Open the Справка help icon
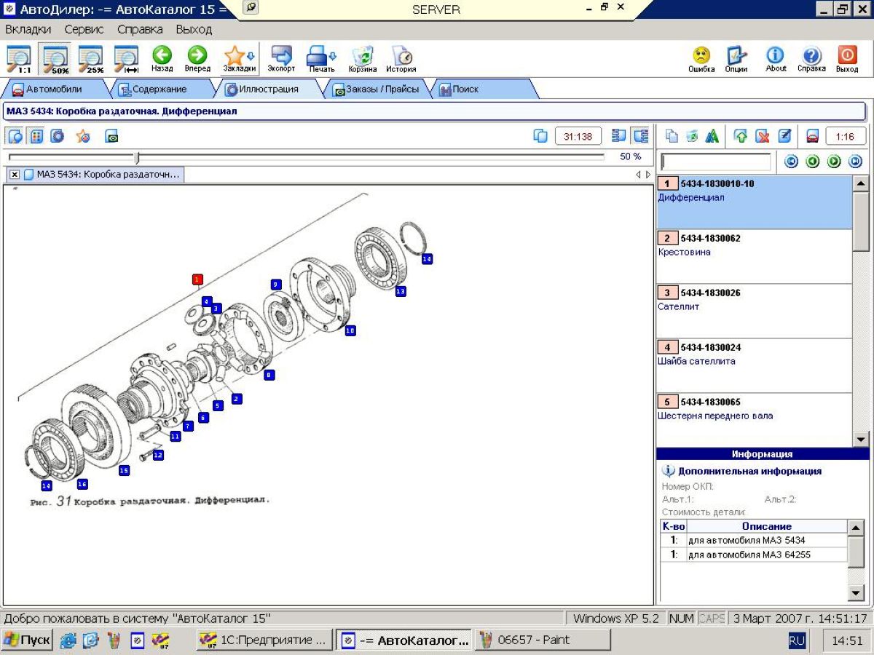The image size is (874, 655). click(x=811, y=59)
